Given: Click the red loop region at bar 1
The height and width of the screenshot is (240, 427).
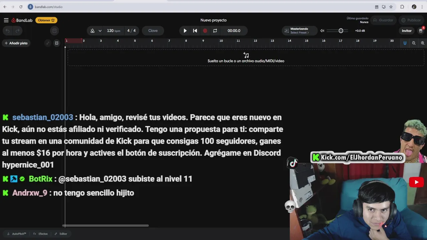Looking at the screenshot, I should [x=74, y=41].
